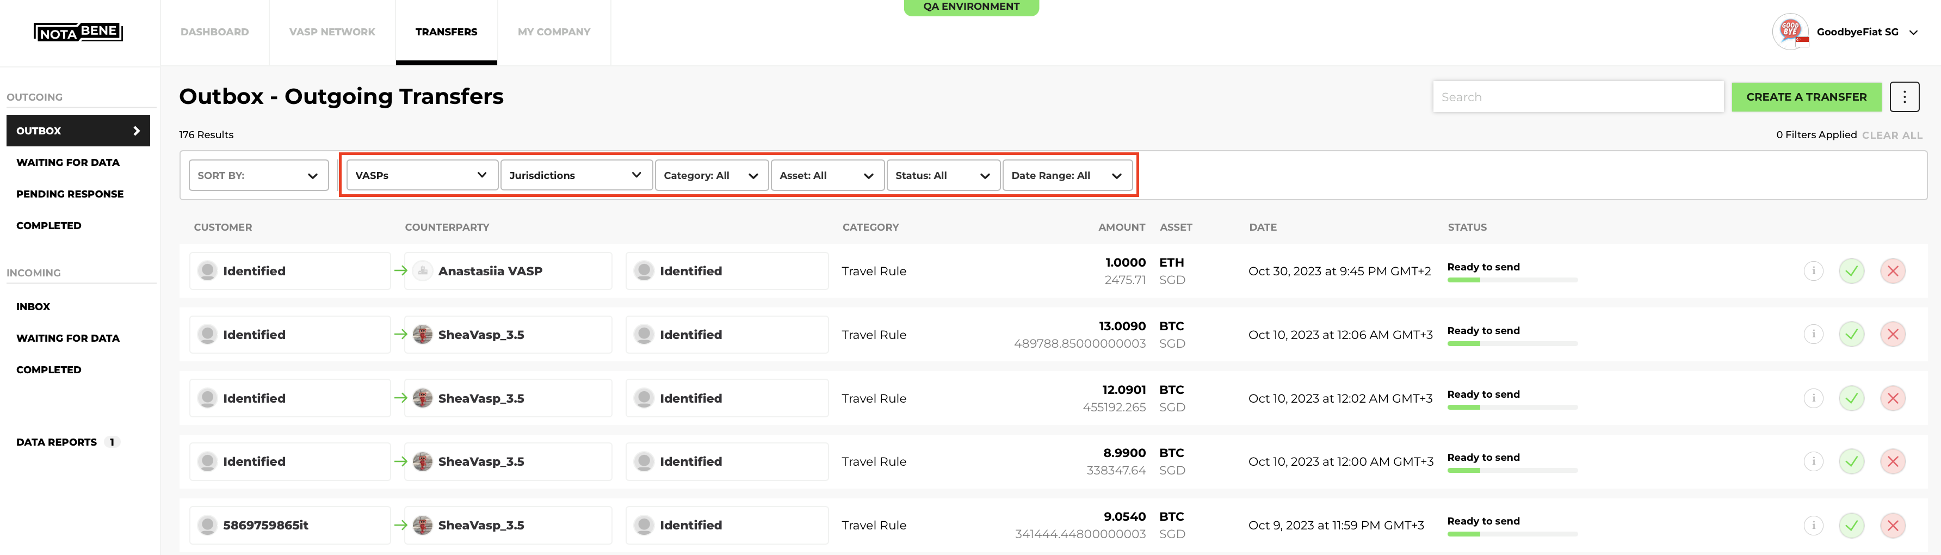Image resolution: width=1941 pixels, height=555 pixels.
Task: Open the GoodbyeFiat SG account avatar
Action: coord(1790,32)
